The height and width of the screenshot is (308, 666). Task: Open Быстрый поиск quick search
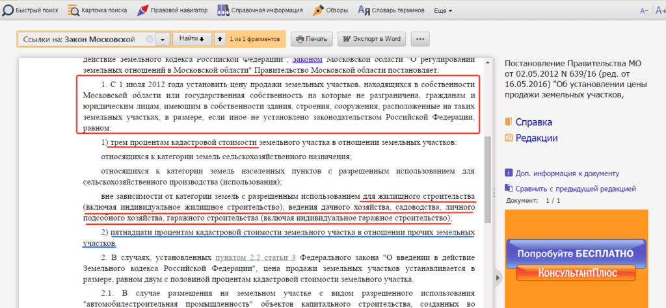coord(31,10)
